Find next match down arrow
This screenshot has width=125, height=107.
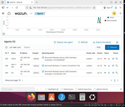coord(41,89)
